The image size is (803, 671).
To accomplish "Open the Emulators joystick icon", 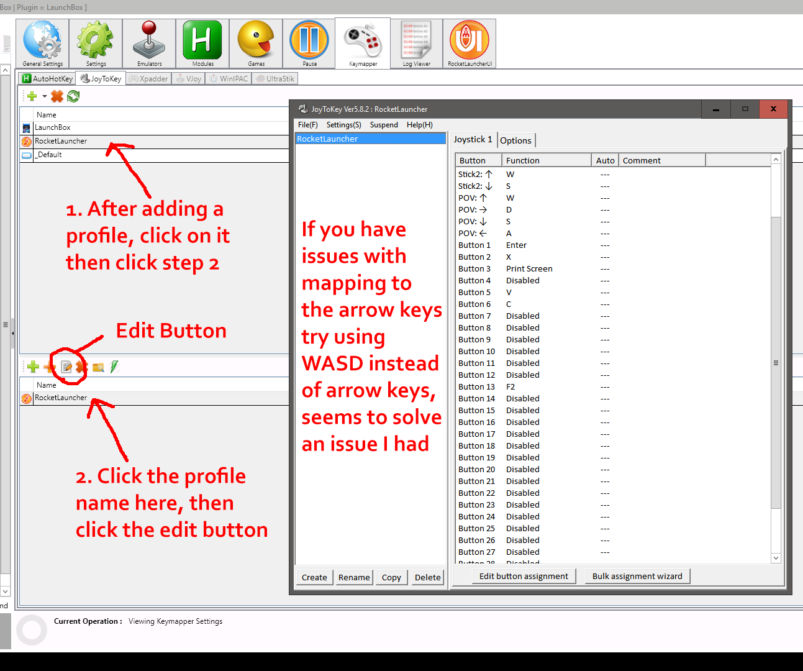I will tap(149, 43).
